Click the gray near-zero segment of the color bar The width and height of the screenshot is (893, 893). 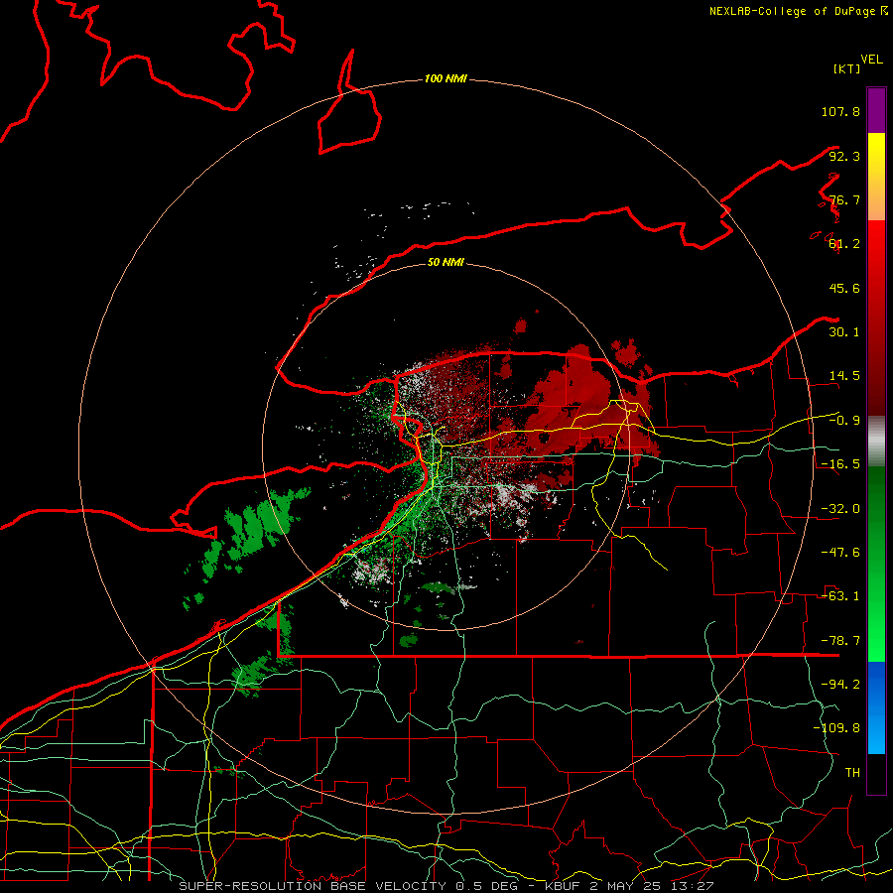click(876, 442)
